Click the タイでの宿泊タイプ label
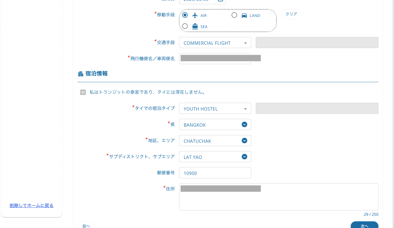This screenshot has width=394, height=228. [155, 108]
